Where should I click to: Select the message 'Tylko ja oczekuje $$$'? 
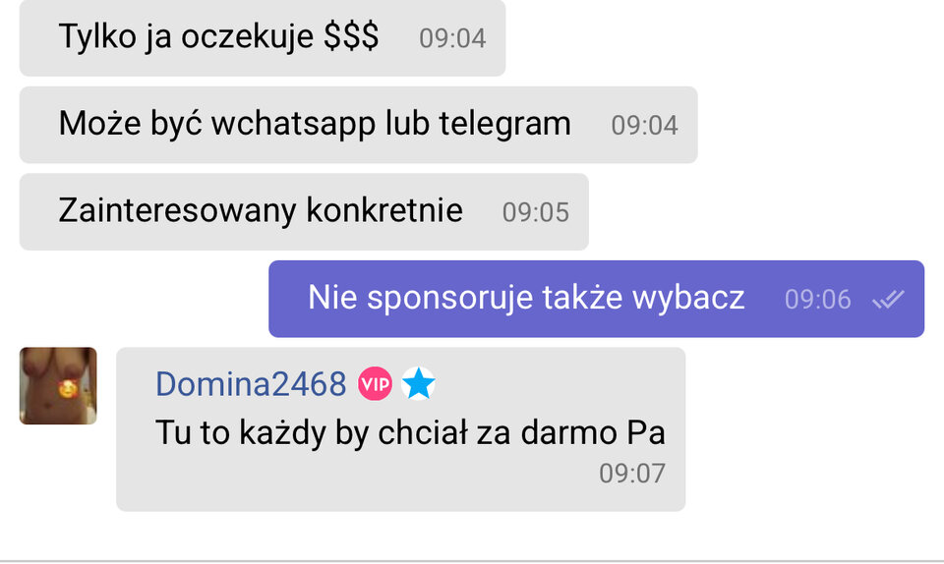pyautogui.click(x=263, y=37)
